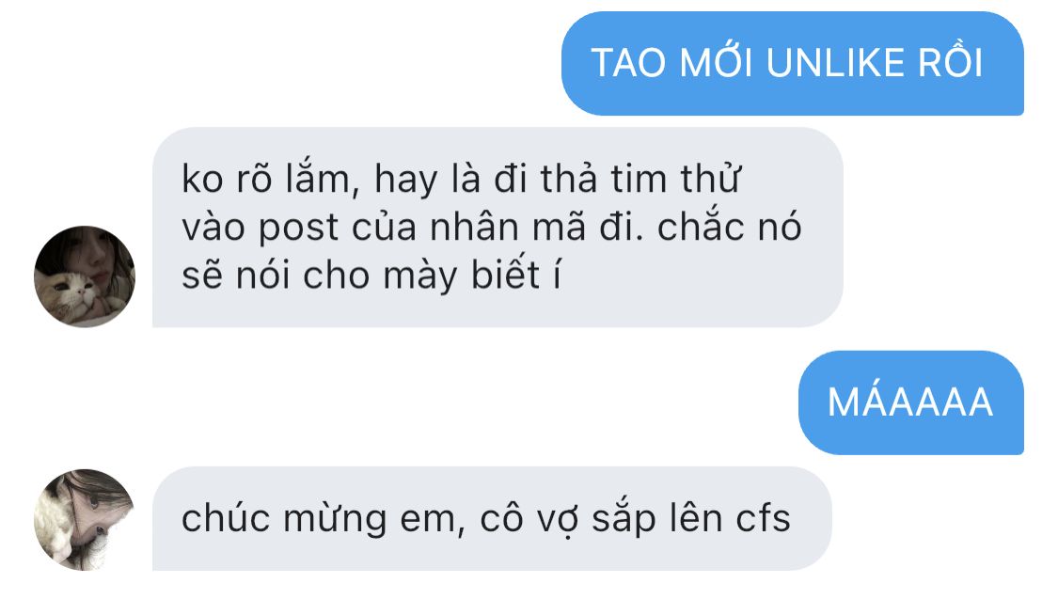
Task: Open the profile picture beside the 'chúc mừng em' message
Action: [85, 519]
